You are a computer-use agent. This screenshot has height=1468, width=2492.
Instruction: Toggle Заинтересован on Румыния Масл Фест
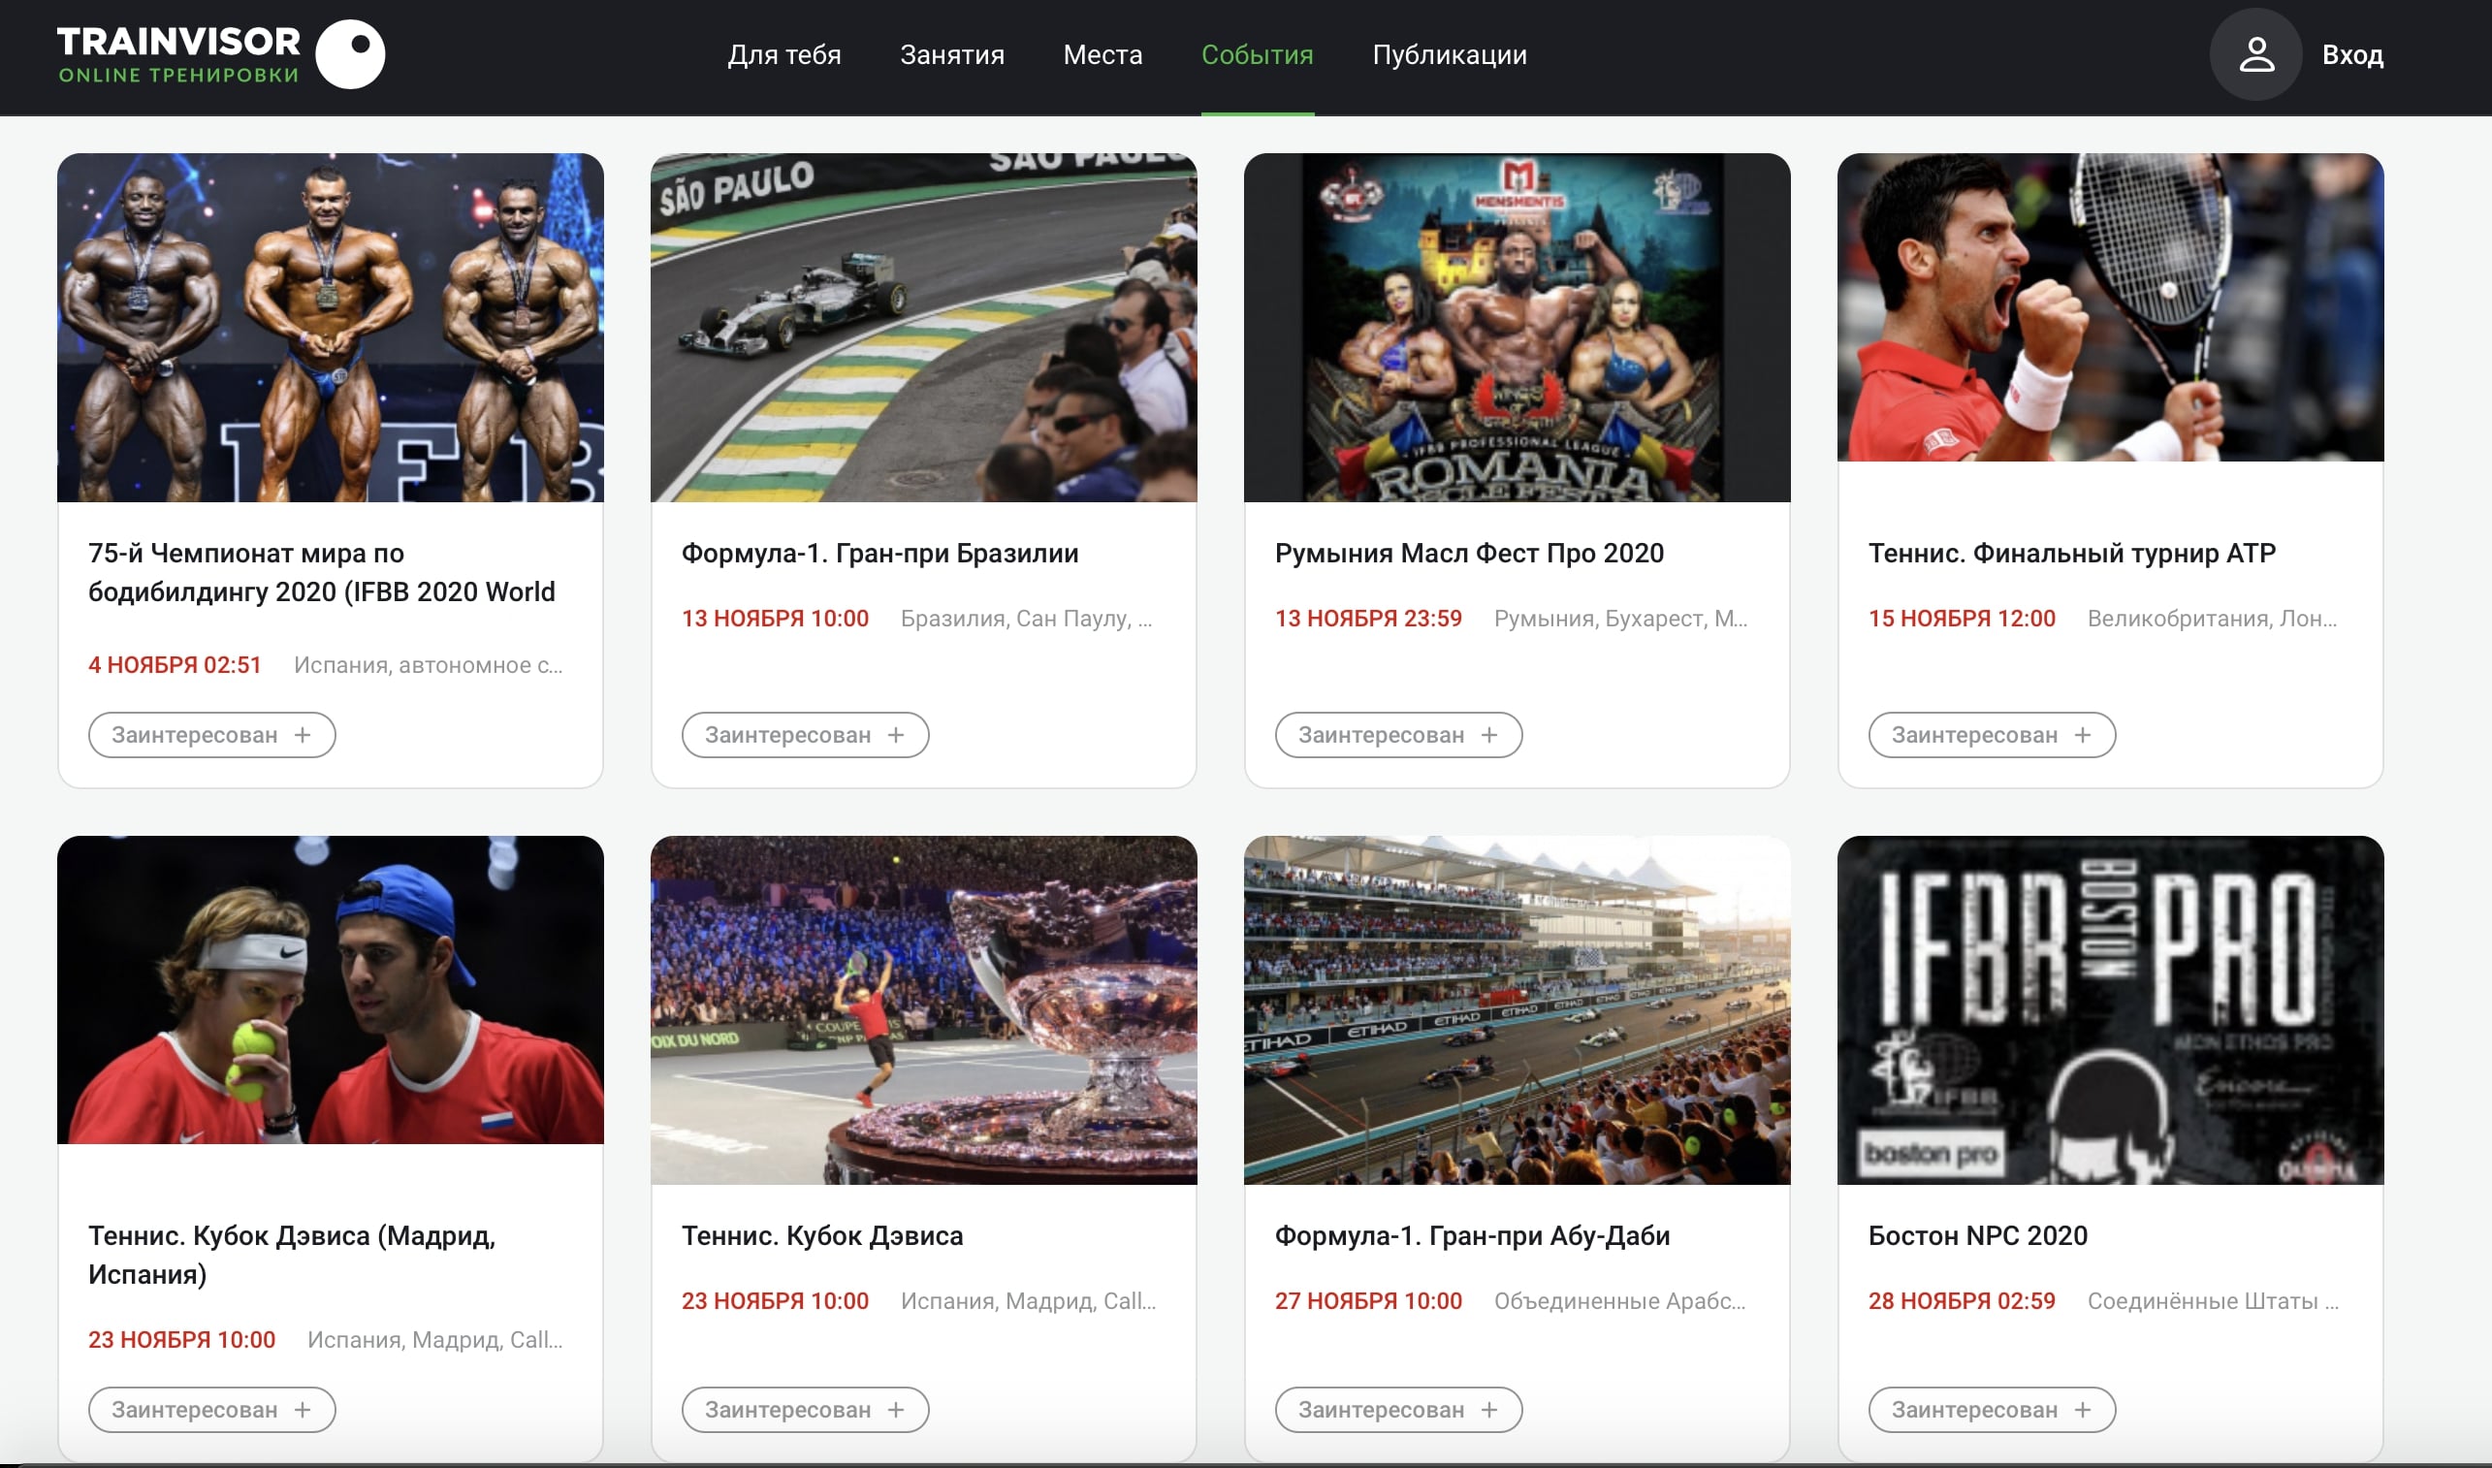(x=1397, y=735)
